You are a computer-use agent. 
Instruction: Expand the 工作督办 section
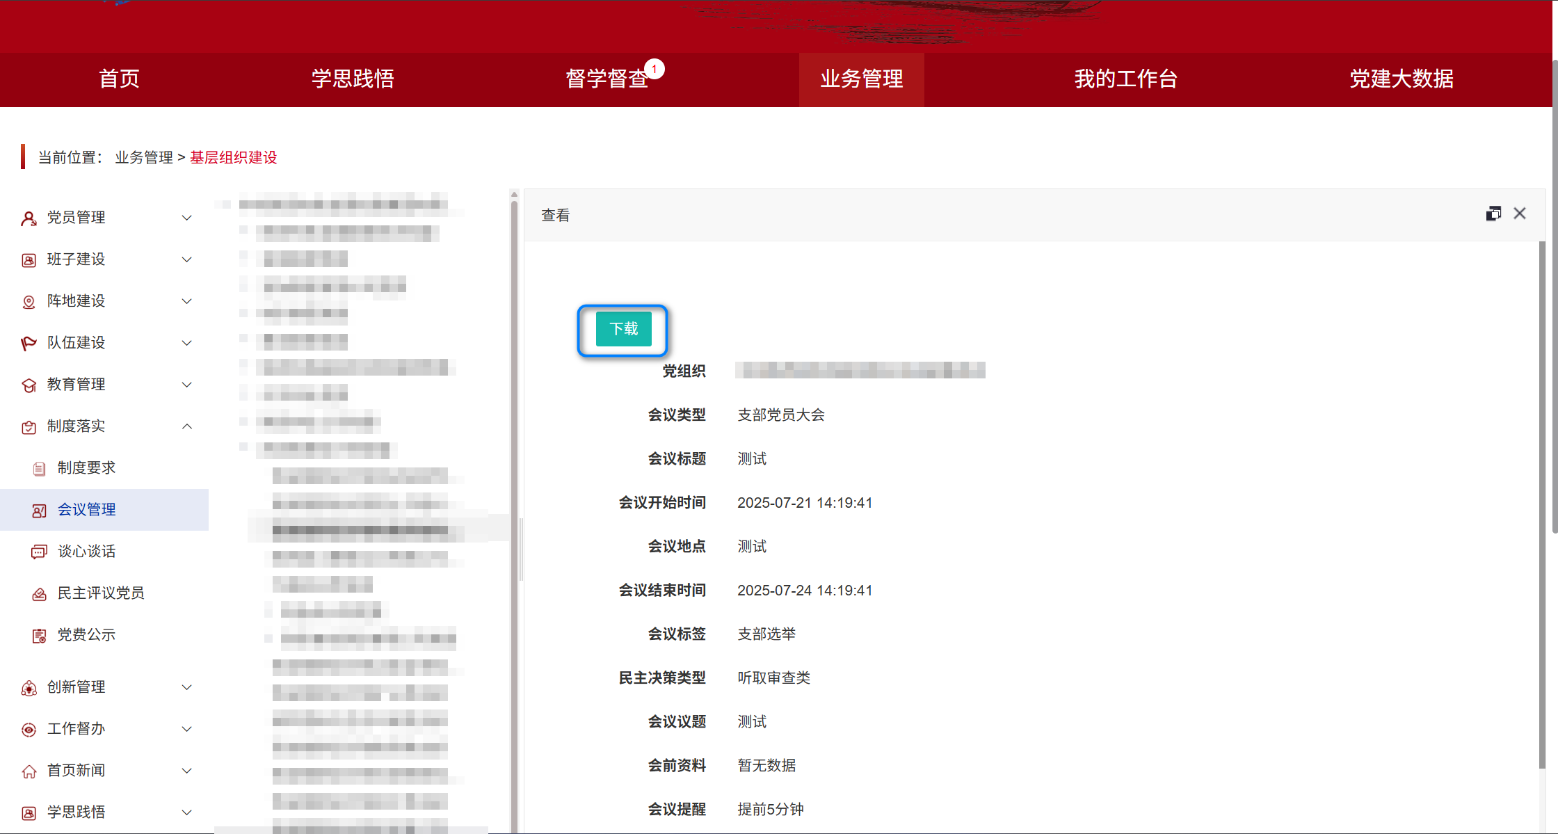point(186,729)
